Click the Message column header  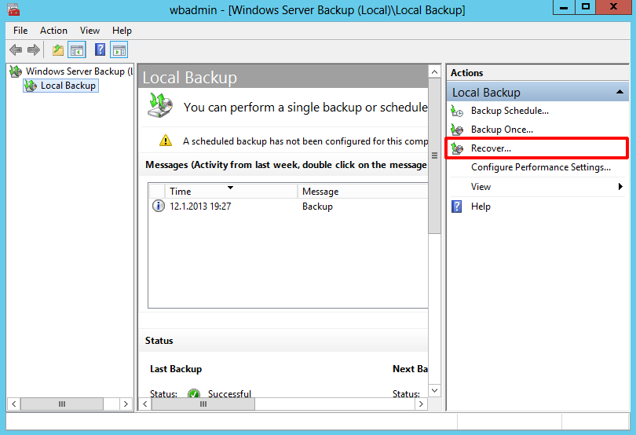click(363, 191)
